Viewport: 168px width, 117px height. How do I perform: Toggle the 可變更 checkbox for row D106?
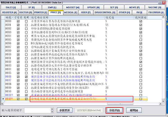pyautogui.click(x=18, y=76)
